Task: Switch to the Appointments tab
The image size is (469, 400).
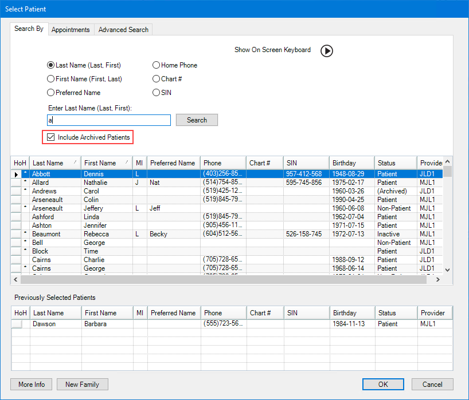Action: [71, 30]
